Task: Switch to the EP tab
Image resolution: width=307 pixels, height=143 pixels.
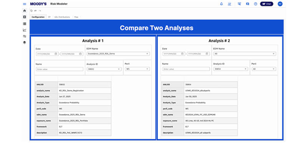Action: (50, 17)
